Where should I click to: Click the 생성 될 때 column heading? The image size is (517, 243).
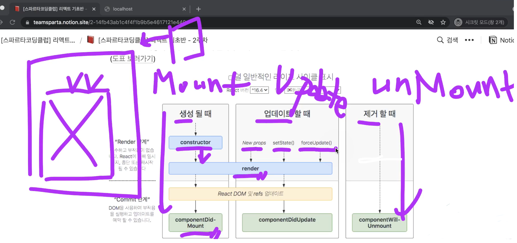(195, 114)
